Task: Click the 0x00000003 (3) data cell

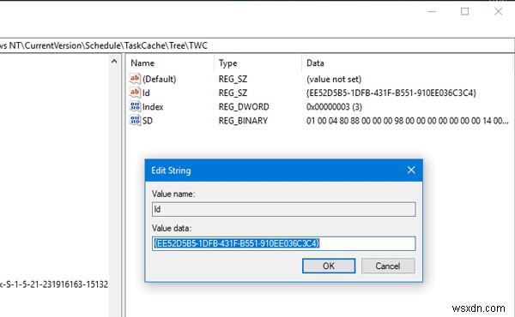Action: click(x=334, y=107)
